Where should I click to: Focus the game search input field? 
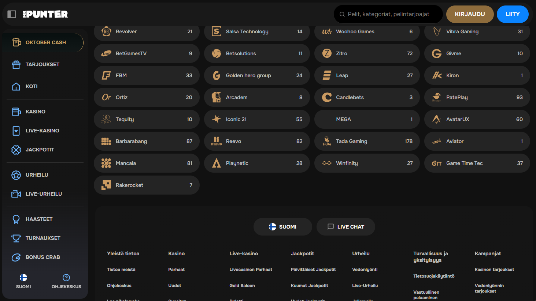click(x=388, y=14)
